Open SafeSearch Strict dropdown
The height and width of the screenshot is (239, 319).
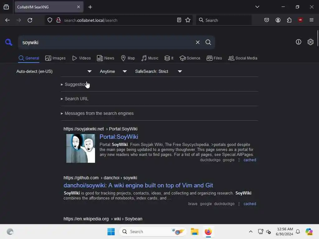(x=159, y=71)
